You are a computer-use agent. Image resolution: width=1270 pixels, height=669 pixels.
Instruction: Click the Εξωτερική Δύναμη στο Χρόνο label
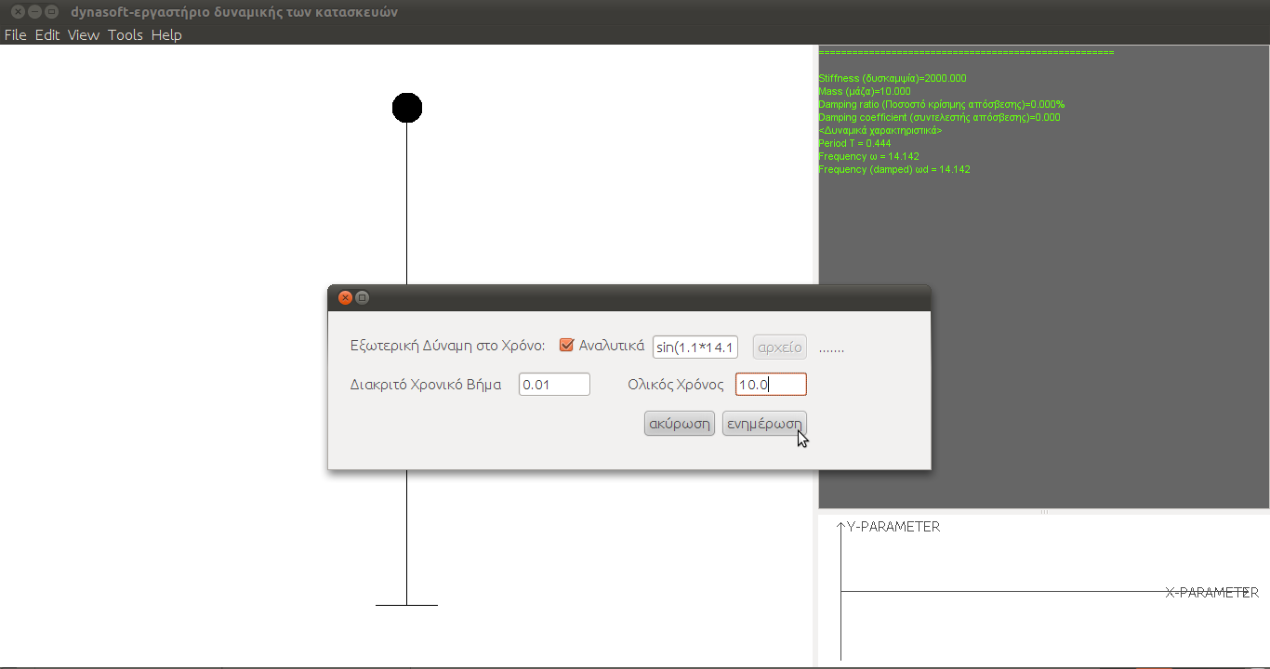447,346
